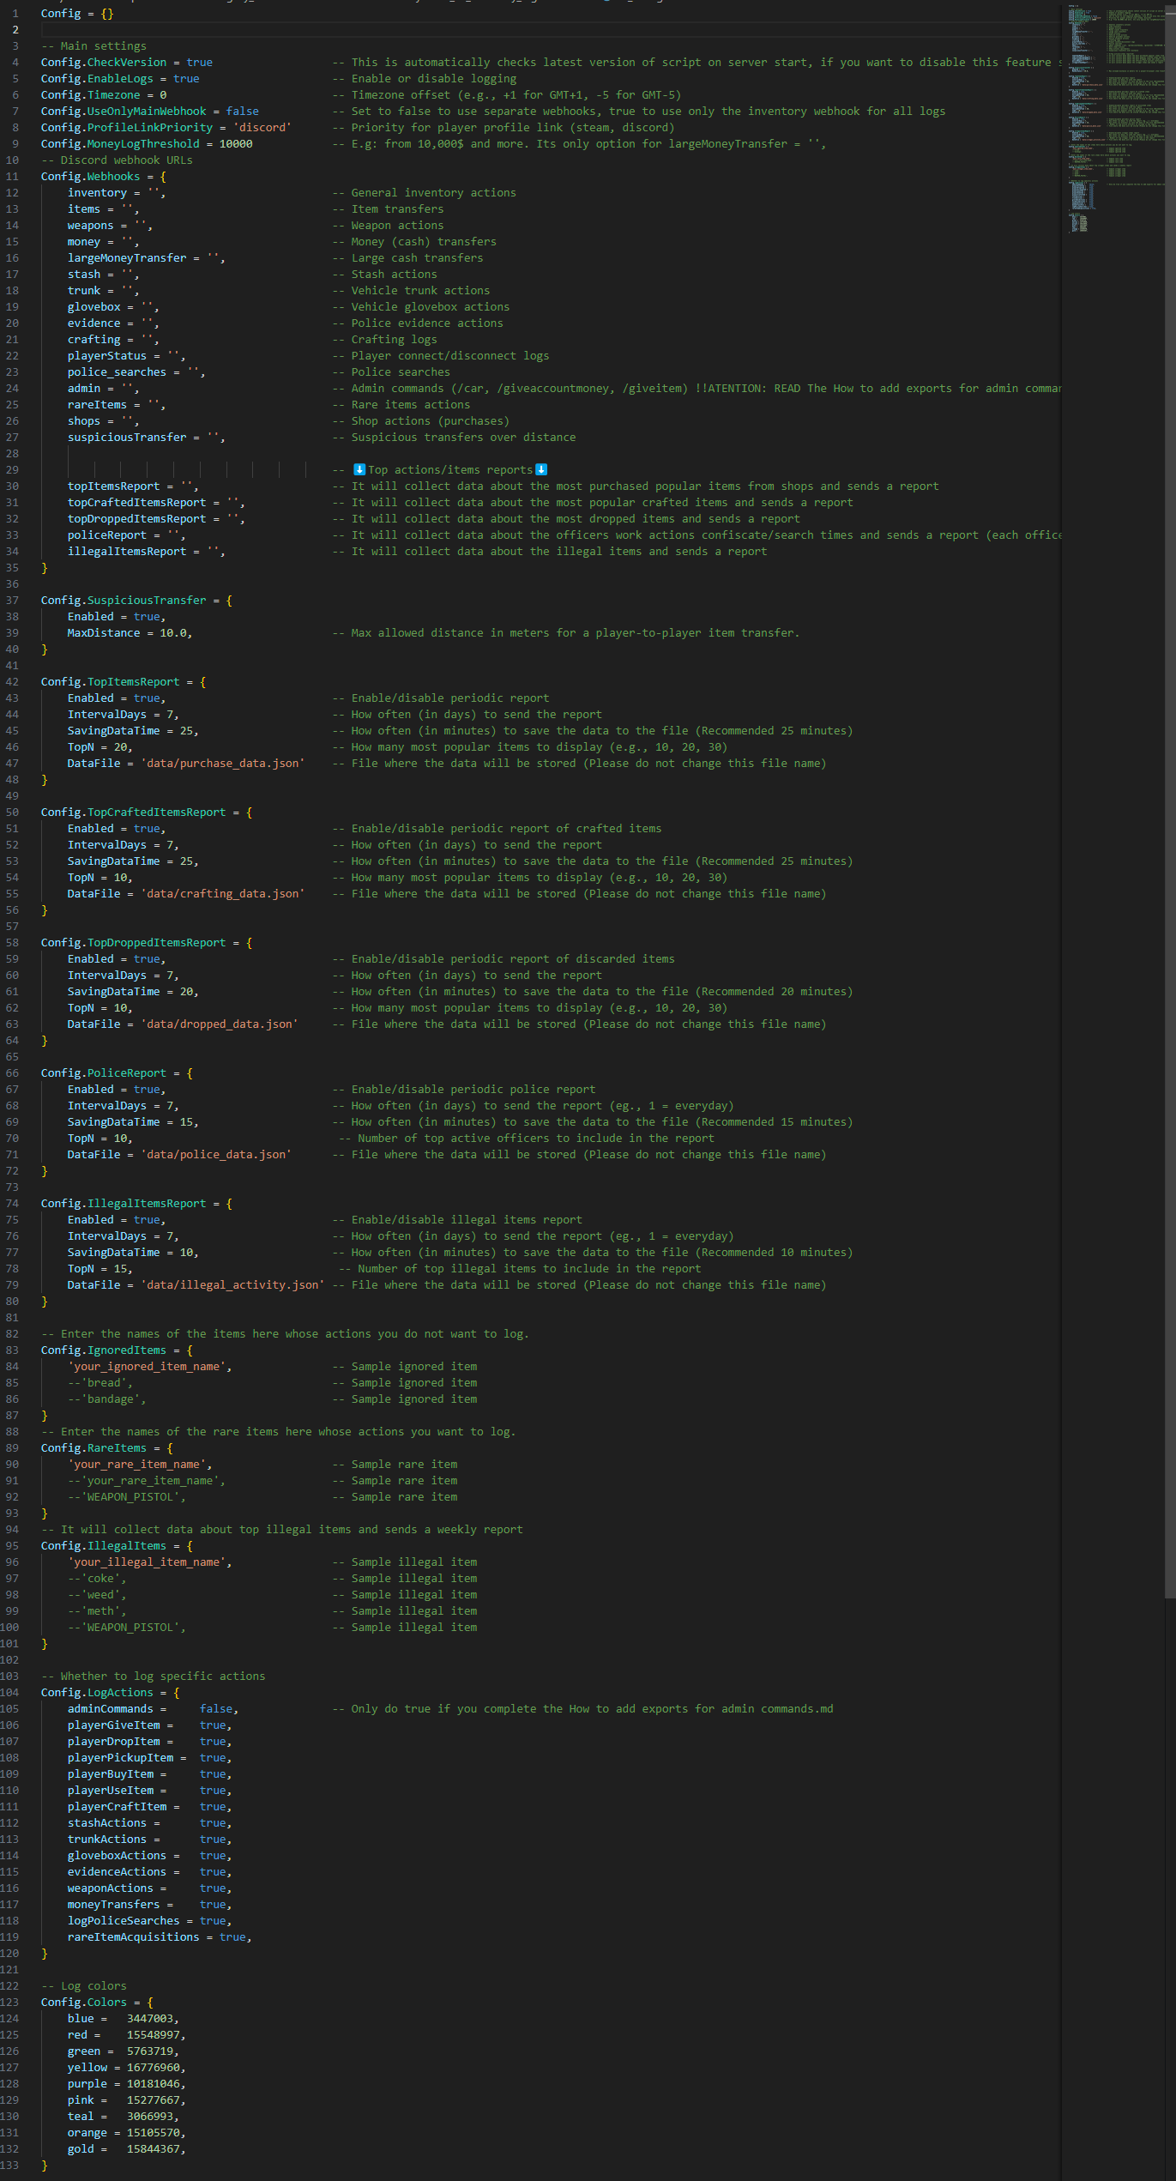
Task: Click line number 104 in the gutter
Action: coord(9,1692)
